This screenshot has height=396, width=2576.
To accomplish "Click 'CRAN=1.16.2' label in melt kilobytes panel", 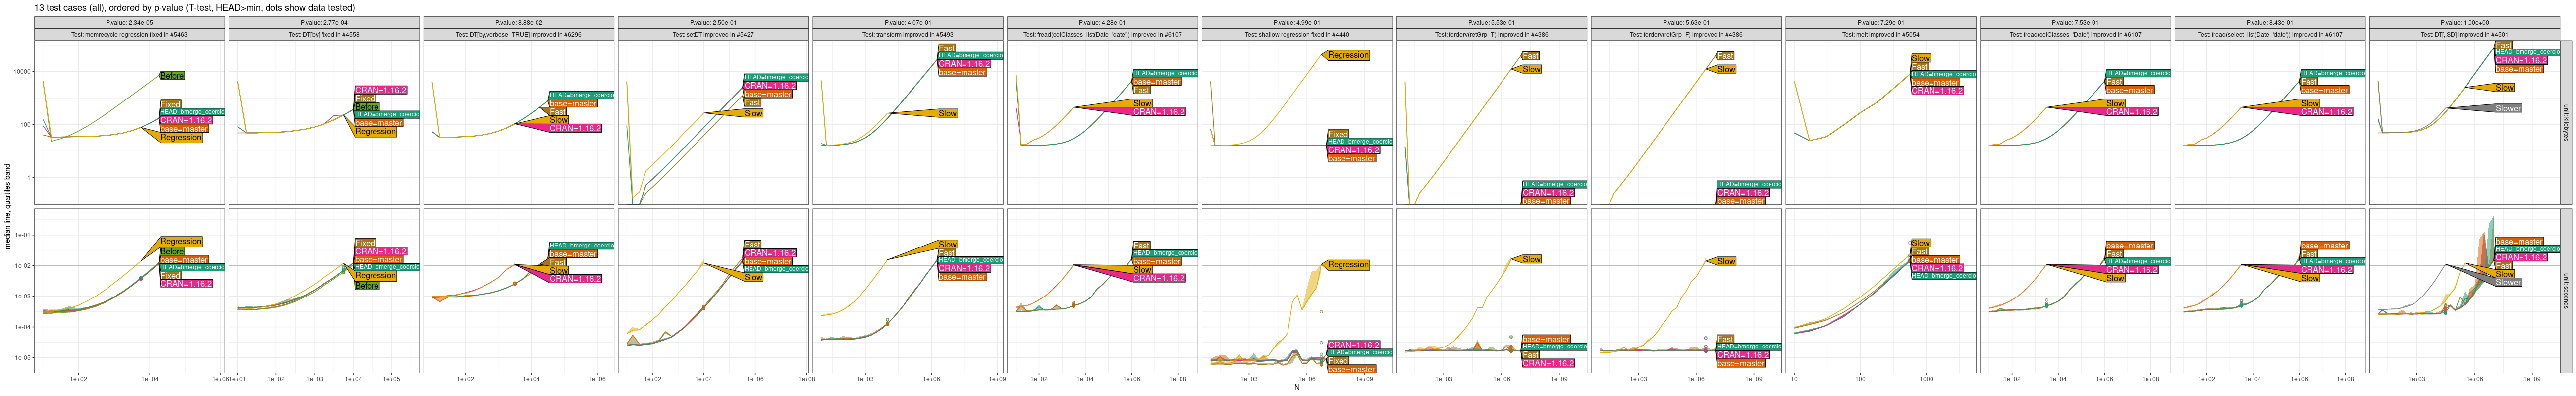I will coord(1937,91).
